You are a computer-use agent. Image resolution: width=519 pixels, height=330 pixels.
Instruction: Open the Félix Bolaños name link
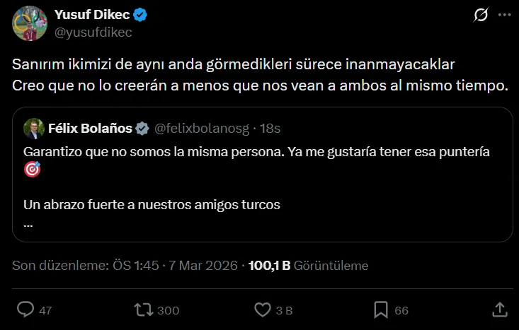(91, 128)
